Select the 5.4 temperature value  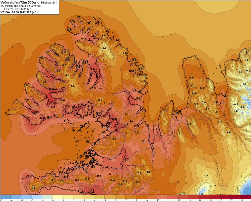[120, 184]
